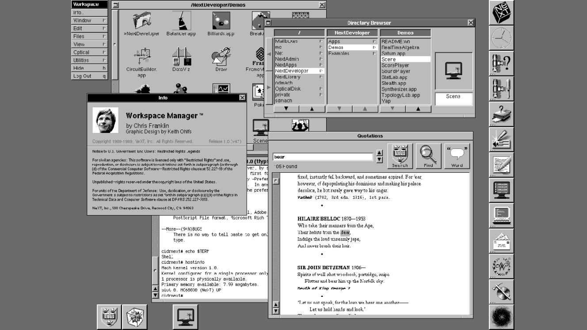Click the Quotations stepper up arrow
Image resolution: width=587 pixels, height=330 pixels.
(380, 153)
